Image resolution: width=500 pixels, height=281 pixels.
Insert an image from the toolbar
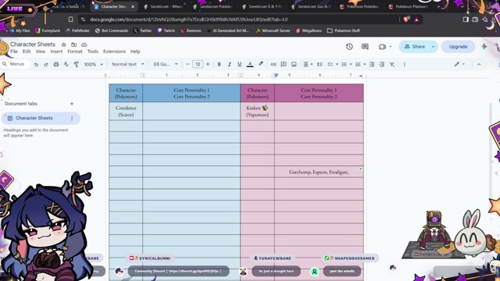[294, 64]
